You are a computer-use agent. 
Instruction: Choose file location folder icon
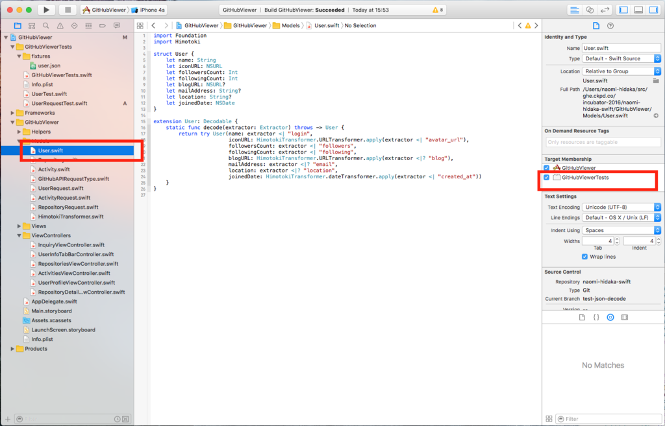[656, 80]
